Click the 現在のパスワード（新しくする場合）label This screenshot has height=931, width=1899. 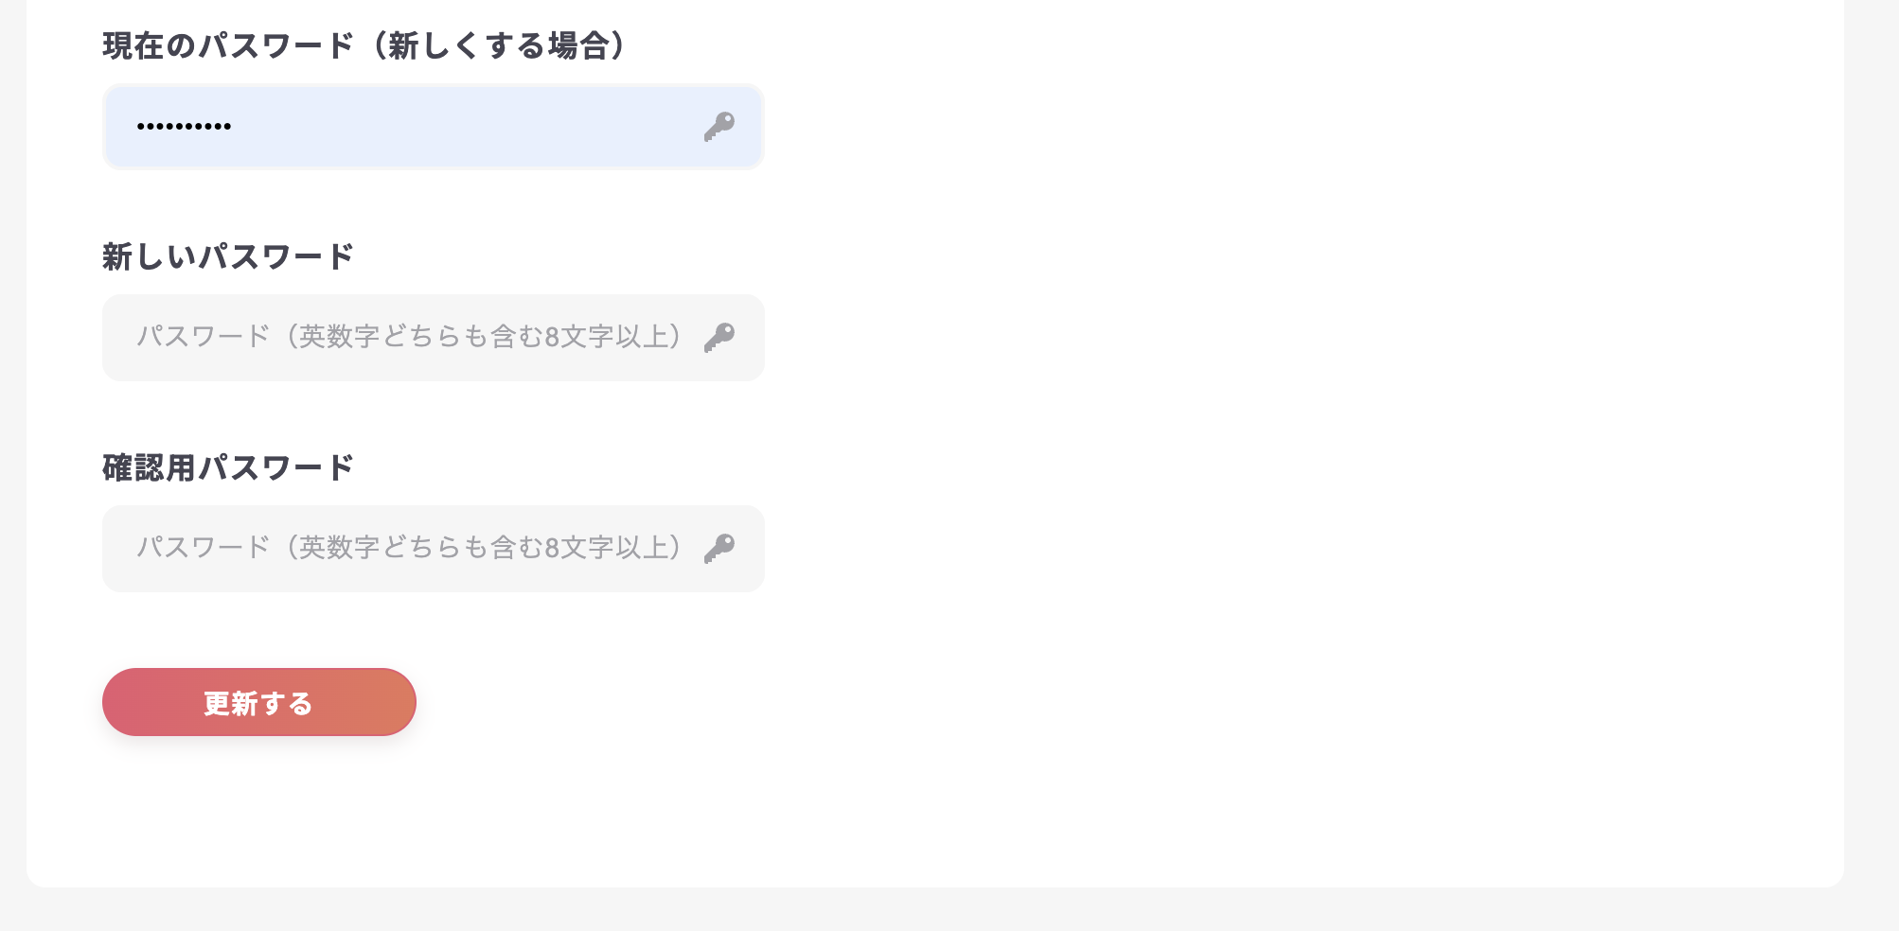(x=364, y=43)
